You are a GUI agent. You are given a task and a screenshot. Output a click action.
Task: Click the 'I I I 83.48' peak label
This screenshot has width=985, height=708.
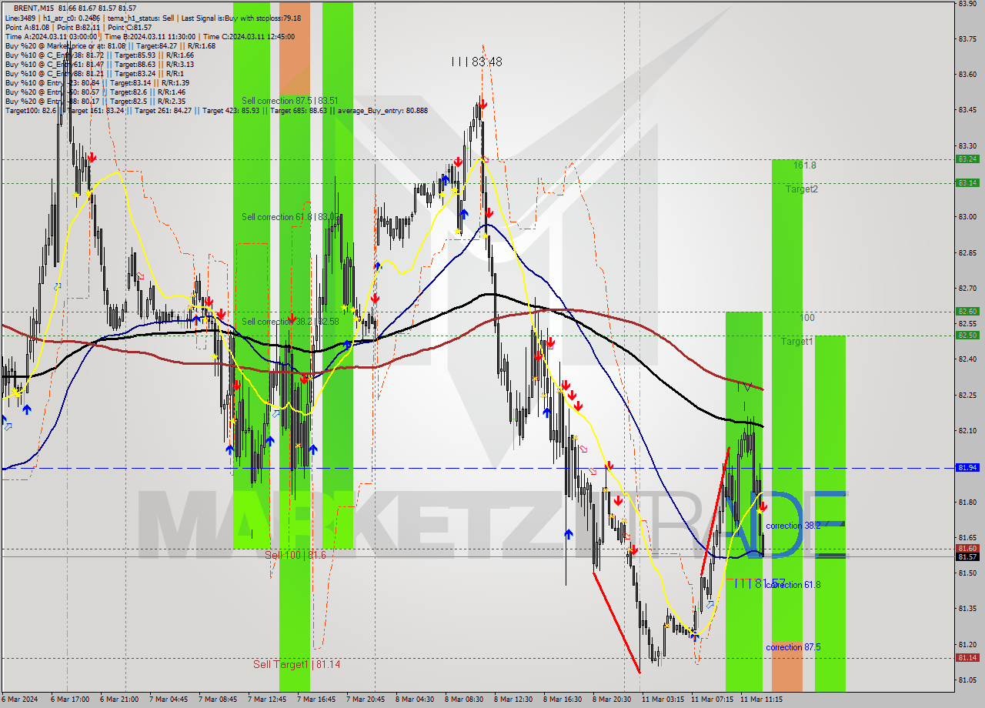tap(477, 62)
